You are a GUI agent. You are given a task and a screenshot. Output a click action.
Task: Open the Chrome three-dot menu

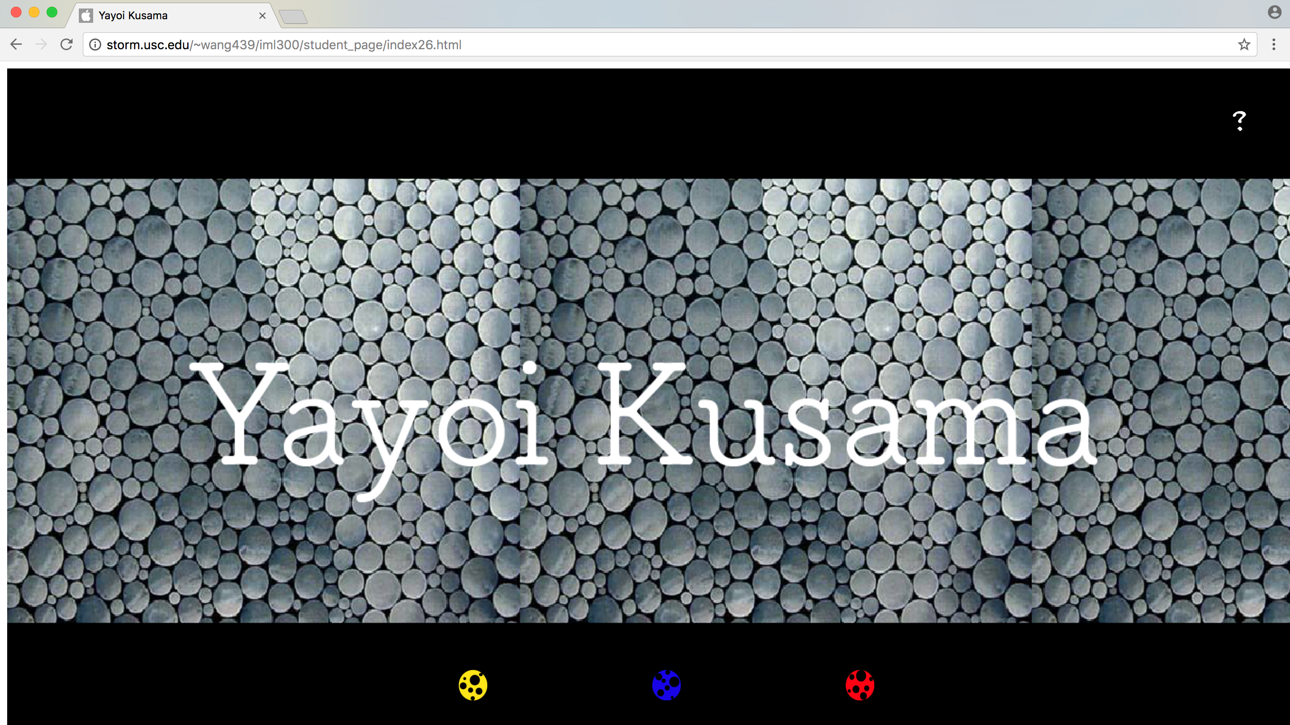coord(1274,45)
